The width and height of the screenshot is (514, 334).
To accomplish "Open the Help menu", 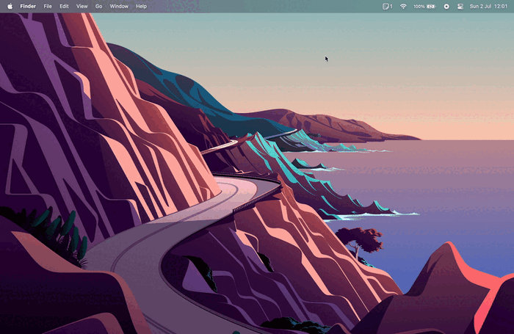I will 141,6.
